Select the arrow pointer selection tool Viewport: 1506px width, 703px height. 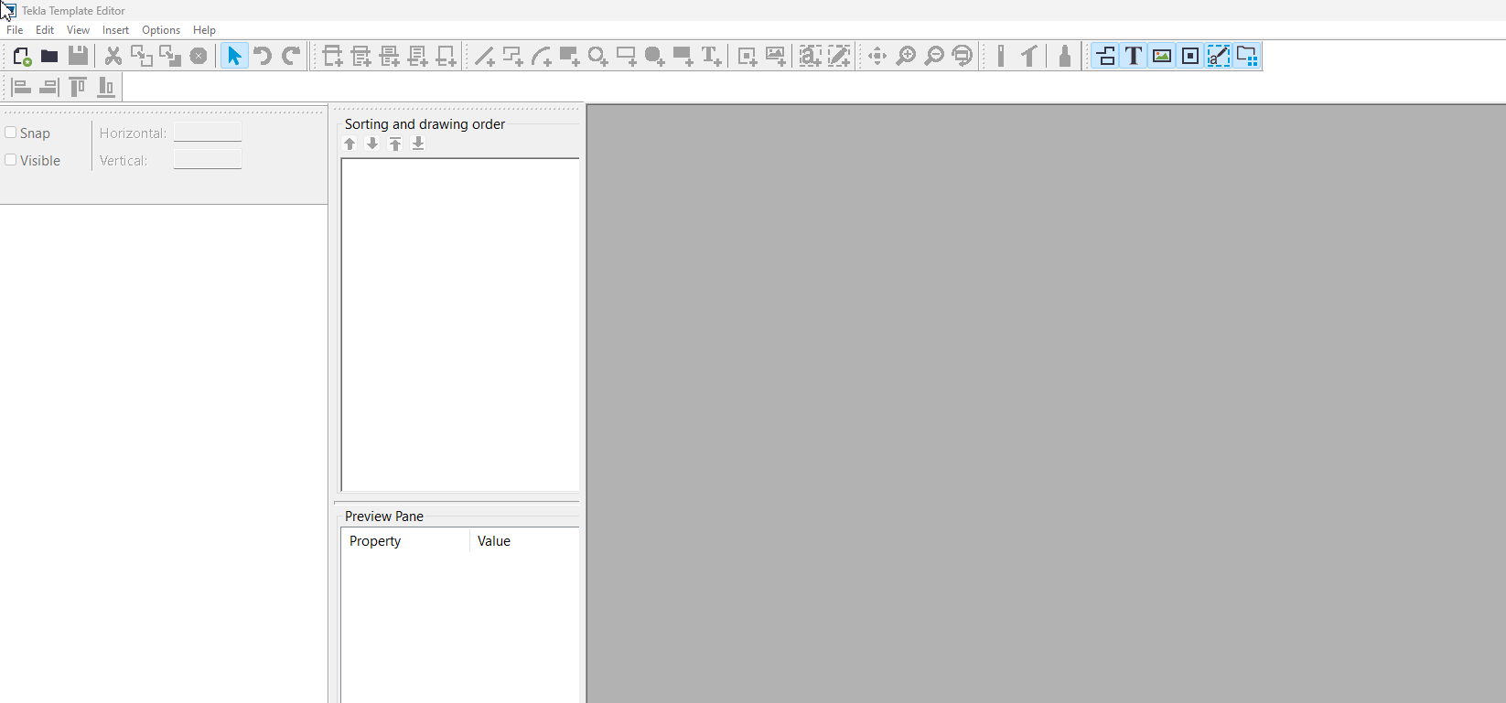[x=234, y=57]
